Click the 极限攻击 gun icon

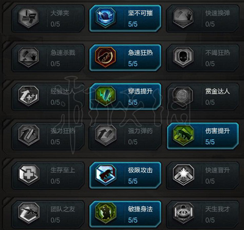pyautogui.click(x=106, y=174)
